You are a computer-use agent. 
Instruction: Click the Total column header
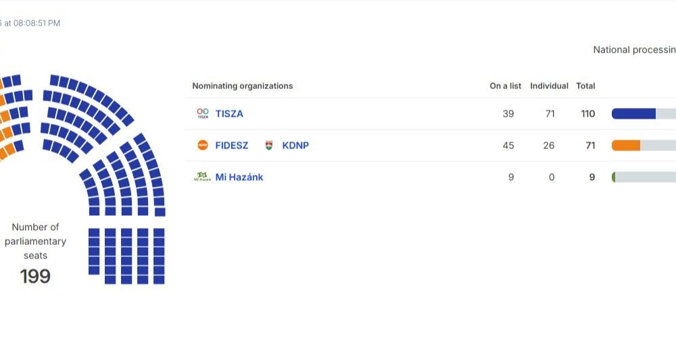point(585,86)
